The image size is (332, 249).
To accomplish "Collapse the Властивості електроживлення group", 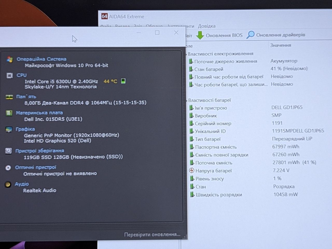I will [186, 54].
